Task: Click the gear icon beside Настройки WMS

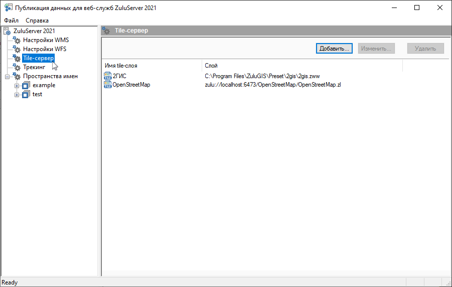Action: coord(17,40)
